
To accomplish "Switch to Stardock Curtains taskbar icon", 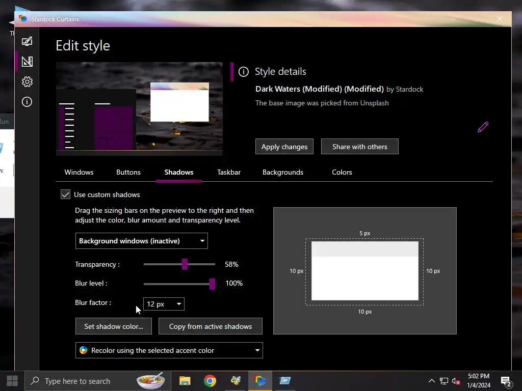I will [x=260, y=381].
